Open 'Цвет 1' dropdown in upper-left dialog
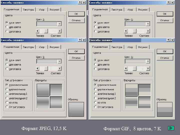Image resolution: width=180 pixels, height=135 pixels. click(59, 24)
